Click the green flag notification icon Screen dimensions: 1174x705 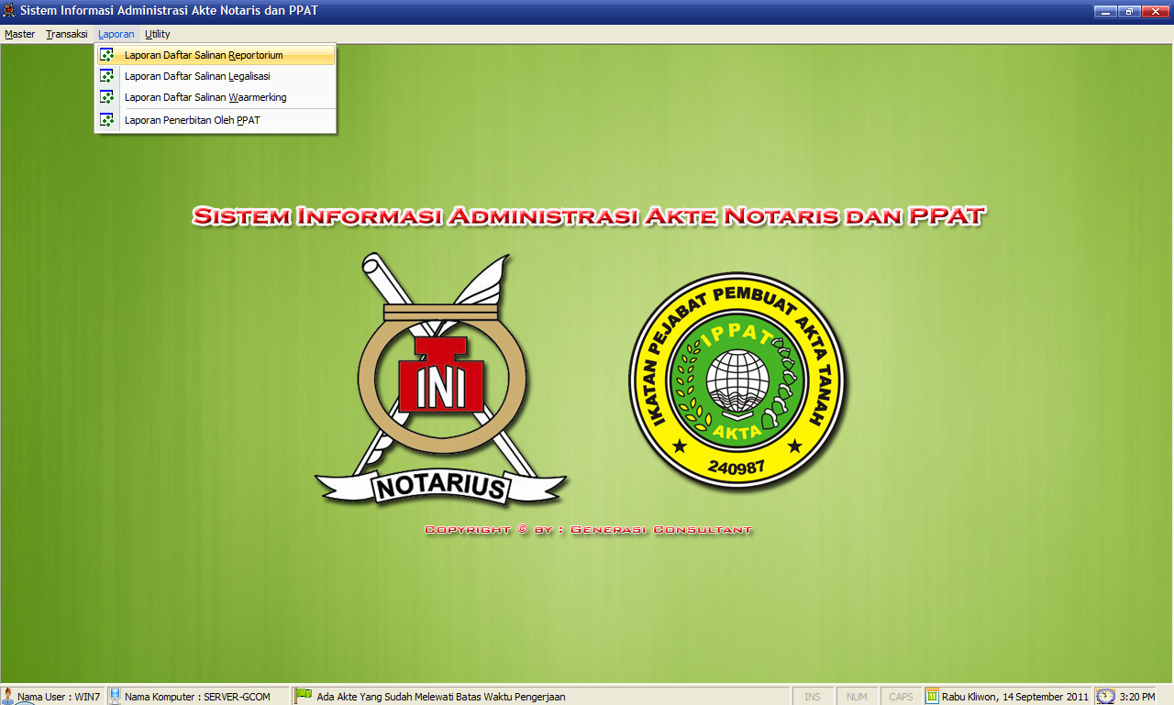(304, 696)
